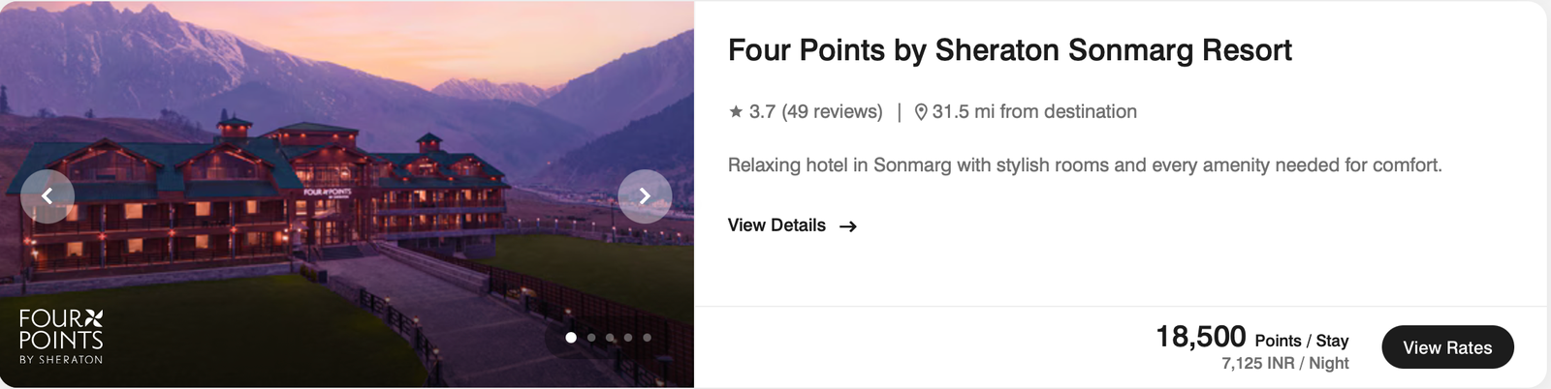The width and height of the screenshot is (1551, 389).
Task: Jump to the second carousel photo dot
Action: click(x=591, y=338)
